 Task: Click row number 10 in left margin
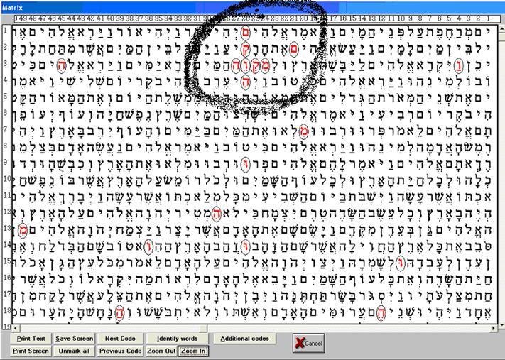(x=4, y=180)
